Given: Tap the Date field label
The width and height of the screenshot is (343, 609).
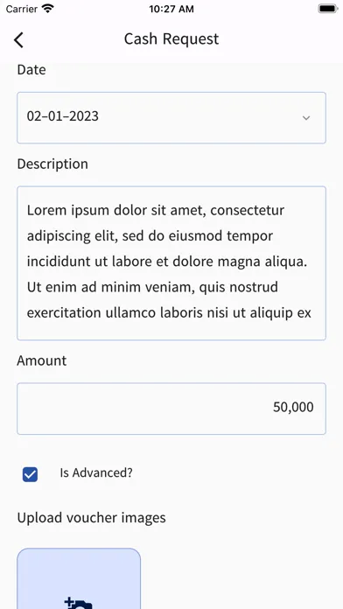Looking at the screenshot, I should tap(31, 70).
